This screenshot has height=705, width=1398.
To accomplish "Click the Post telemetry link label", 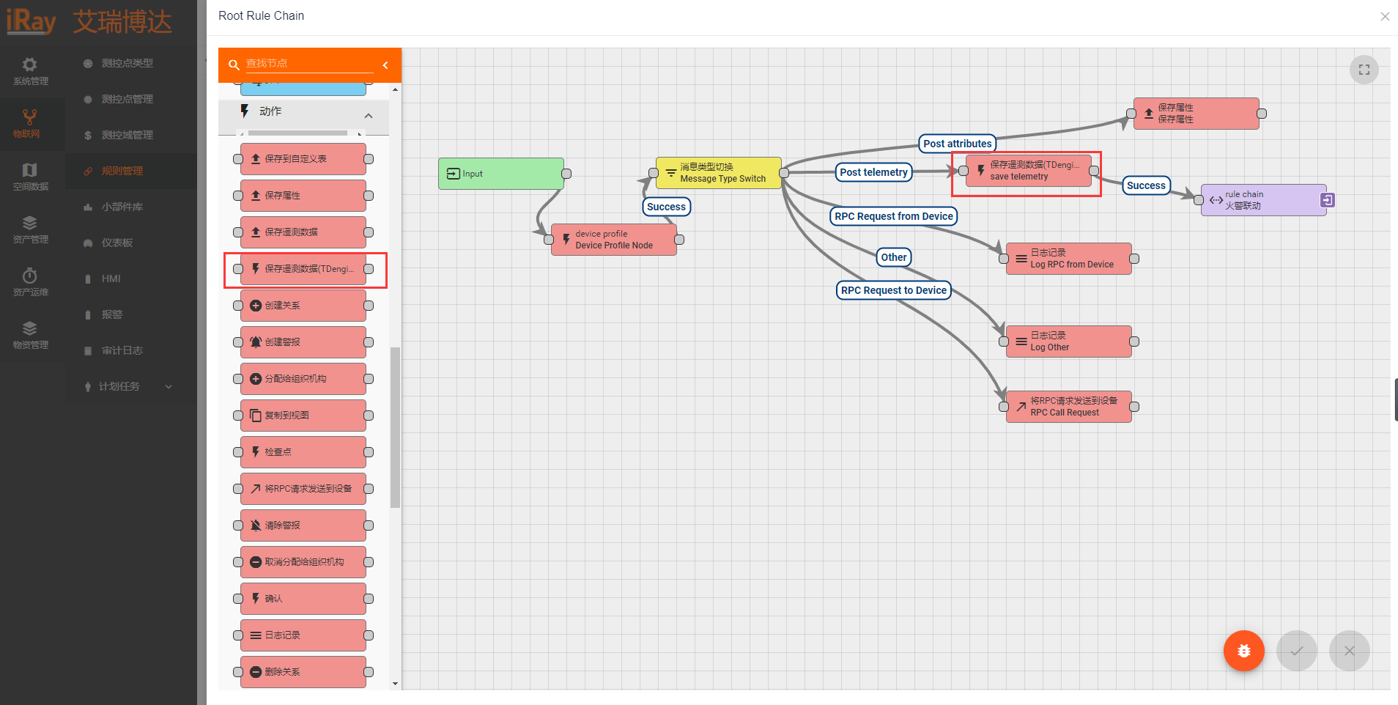I will [x=873, y=172].
